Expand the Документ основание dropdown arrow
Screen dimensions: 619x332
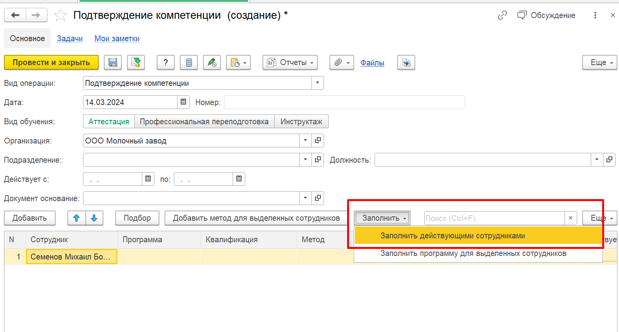306,198
